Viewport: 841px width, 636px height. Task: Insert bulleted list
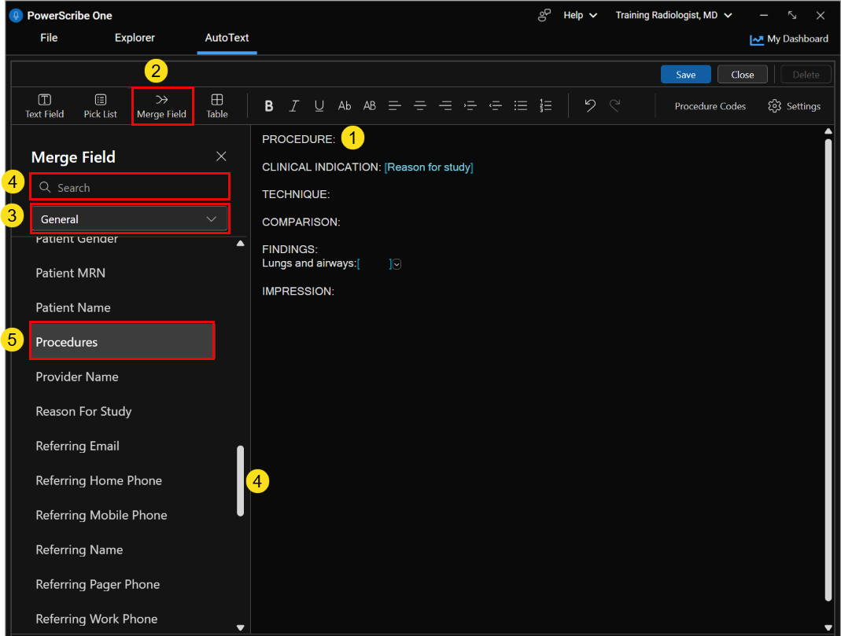520,106
